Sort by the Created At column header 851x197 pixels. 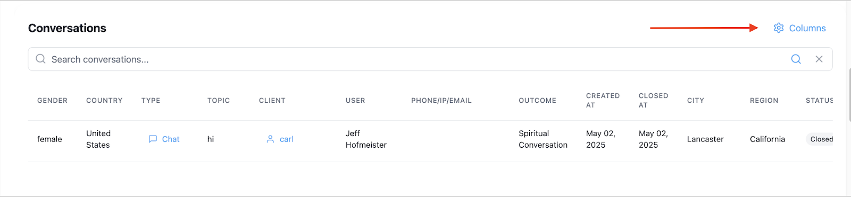click(x=603, y=101)
